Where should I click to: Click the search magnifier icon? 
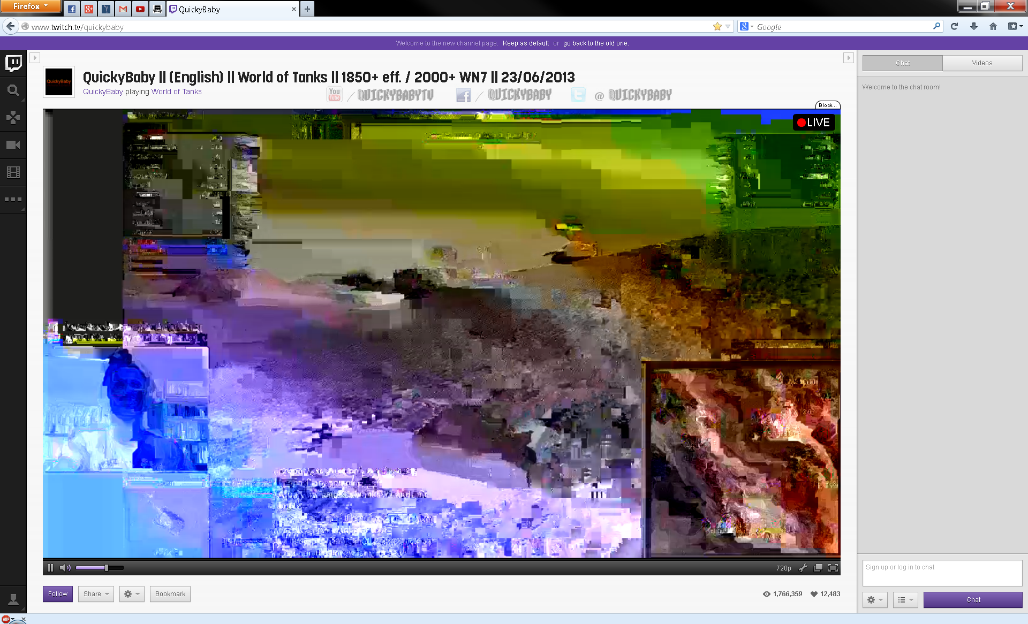(936, 26)
